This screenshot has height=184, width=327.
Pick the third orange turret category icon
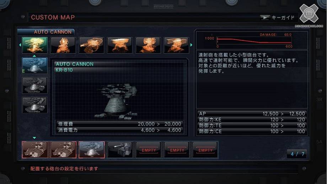click(91, 45)
